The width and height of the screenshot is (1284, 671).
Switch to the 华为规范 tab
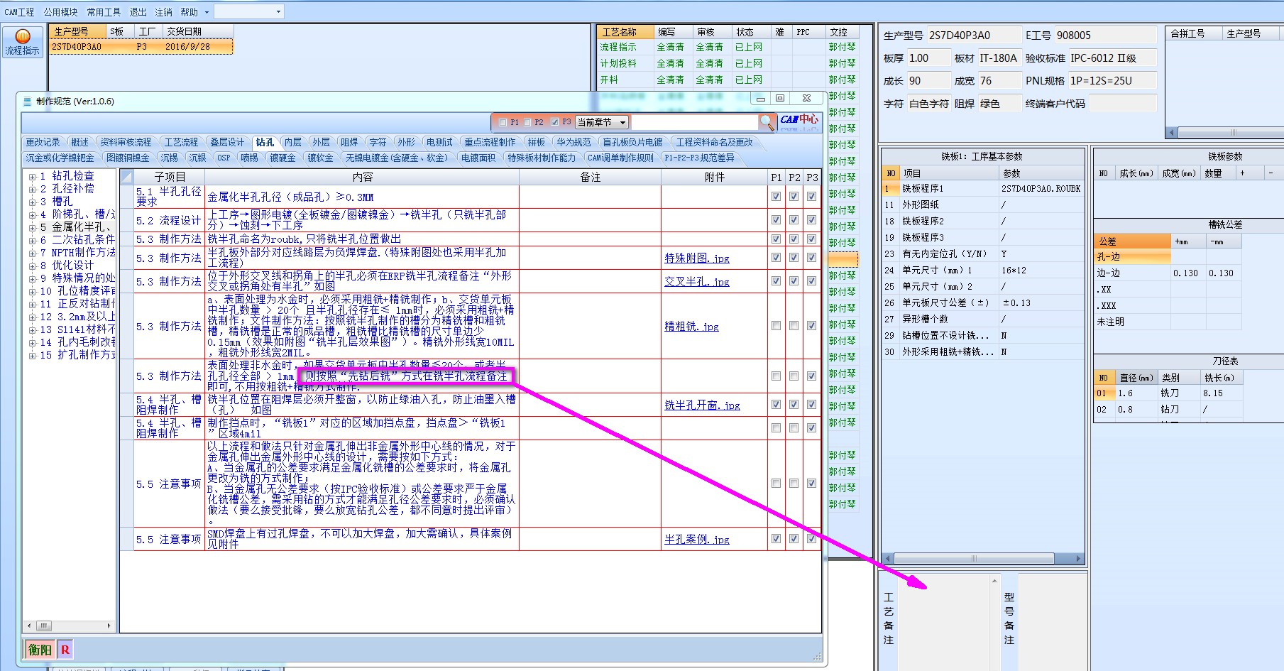(x=574, y=142)
